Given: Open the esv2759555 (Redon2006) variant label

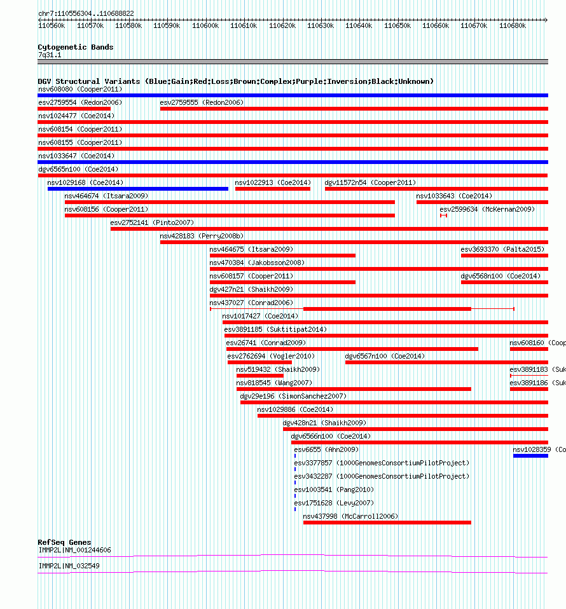Looking at the screenshot, I should coord(202,102).
